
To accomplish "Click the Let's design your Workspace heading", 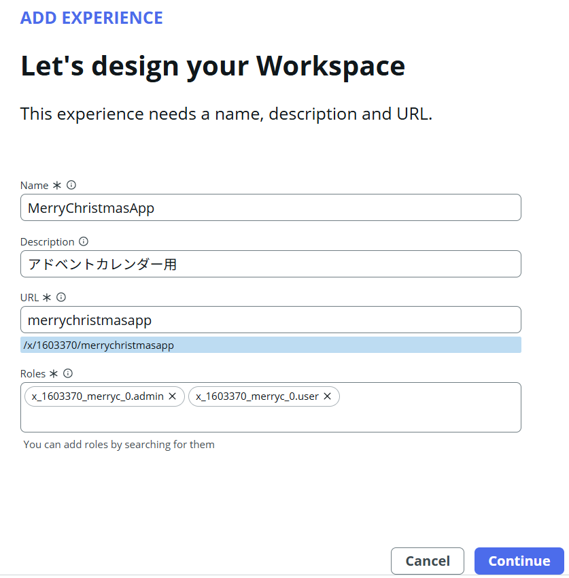I will click(213, 67).
